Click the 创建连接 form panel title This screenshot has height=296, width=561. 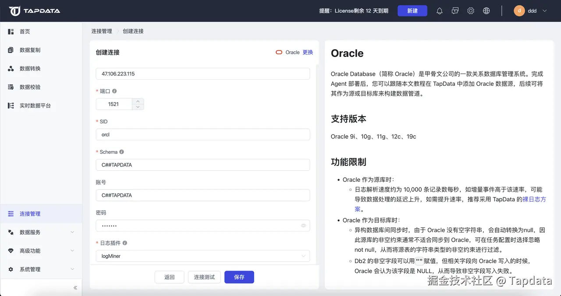pyautogui.click(x=108, y=52)
